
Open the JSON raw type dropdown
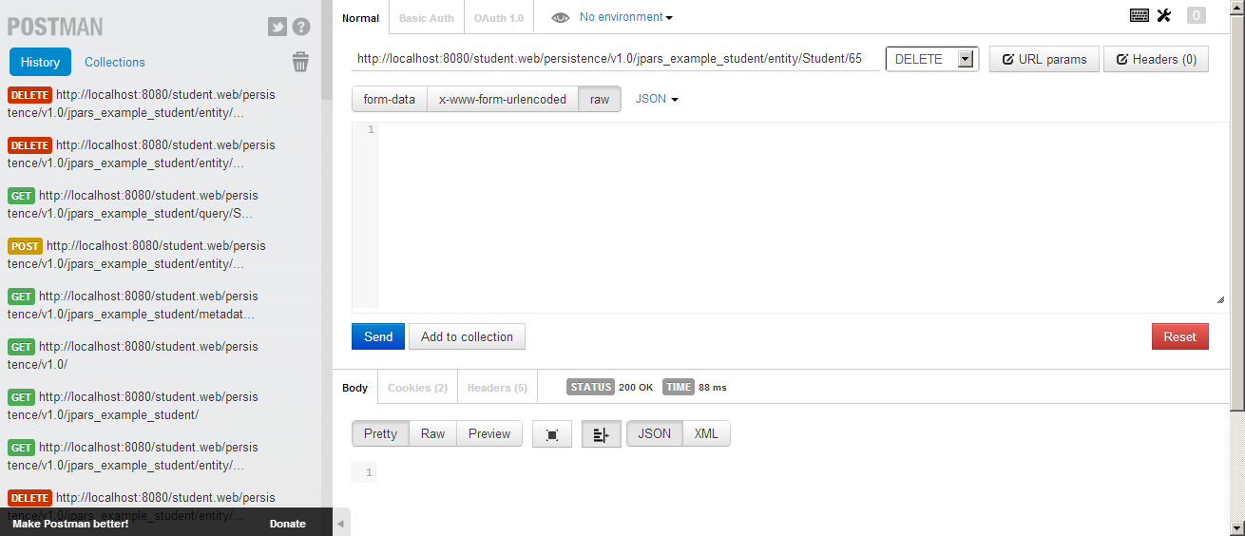657,99
